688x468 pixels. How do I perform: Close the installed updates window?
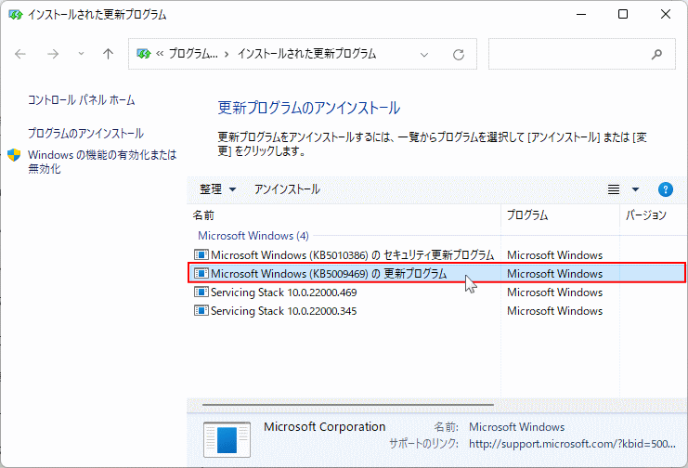666,15
